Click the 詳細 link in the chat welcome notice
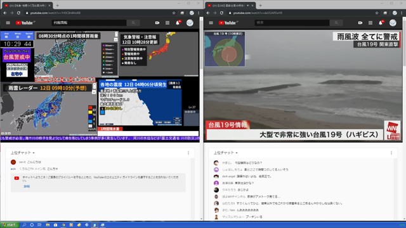Screen dimensions: 406x228 (27, 186)
